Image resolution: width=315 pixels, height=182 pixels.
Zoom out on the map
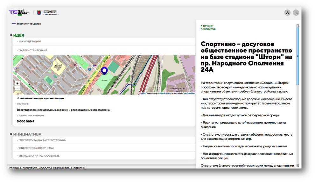pos(17,88)
